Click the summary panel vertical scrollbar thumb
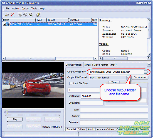The height and width of the screenshot is (138, 153). tap(149, 30)
